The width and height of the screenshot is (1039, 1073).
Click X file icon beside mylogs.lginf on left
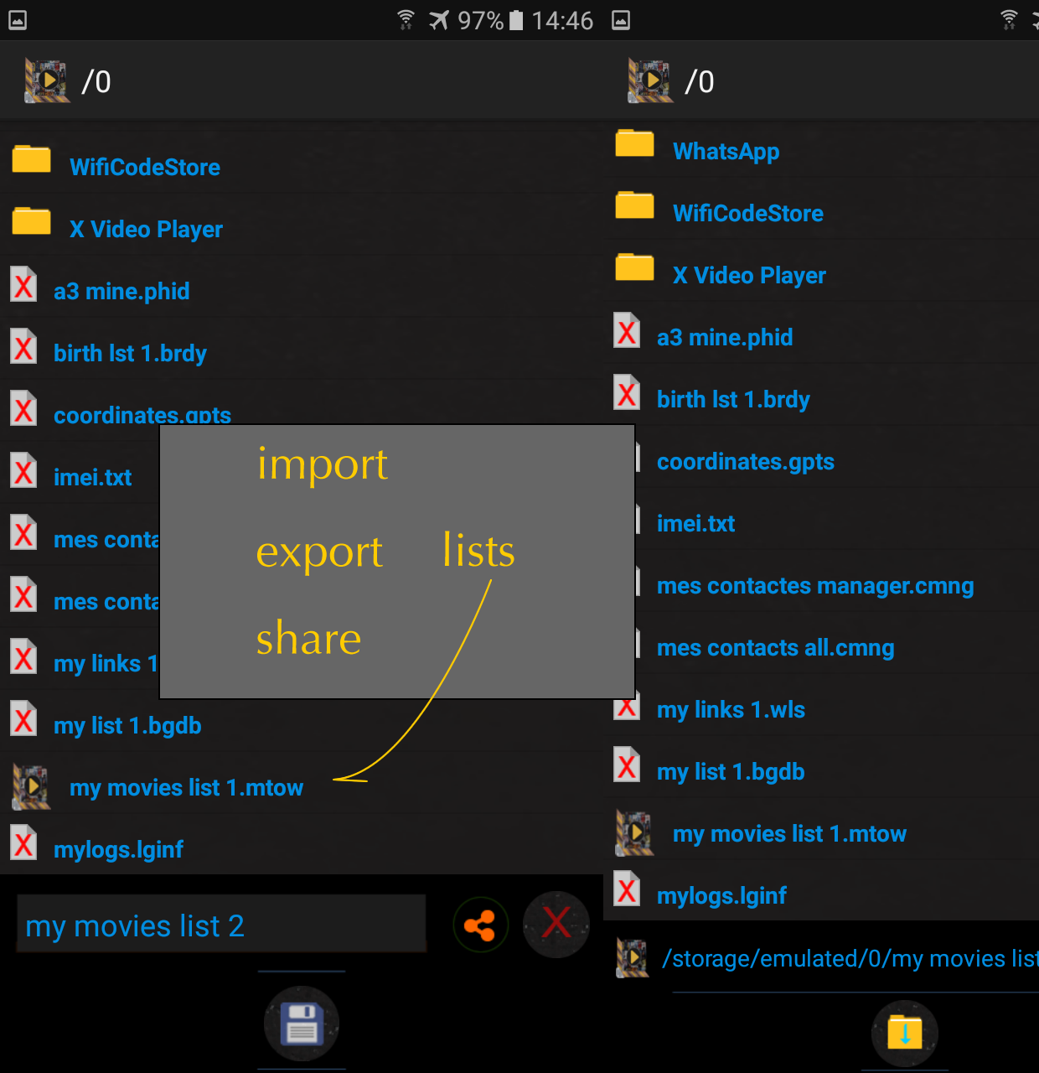pyautogui.click(x=23, y=842)
